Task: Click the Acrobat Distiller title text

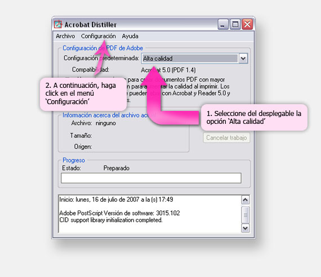Action: 91,25
